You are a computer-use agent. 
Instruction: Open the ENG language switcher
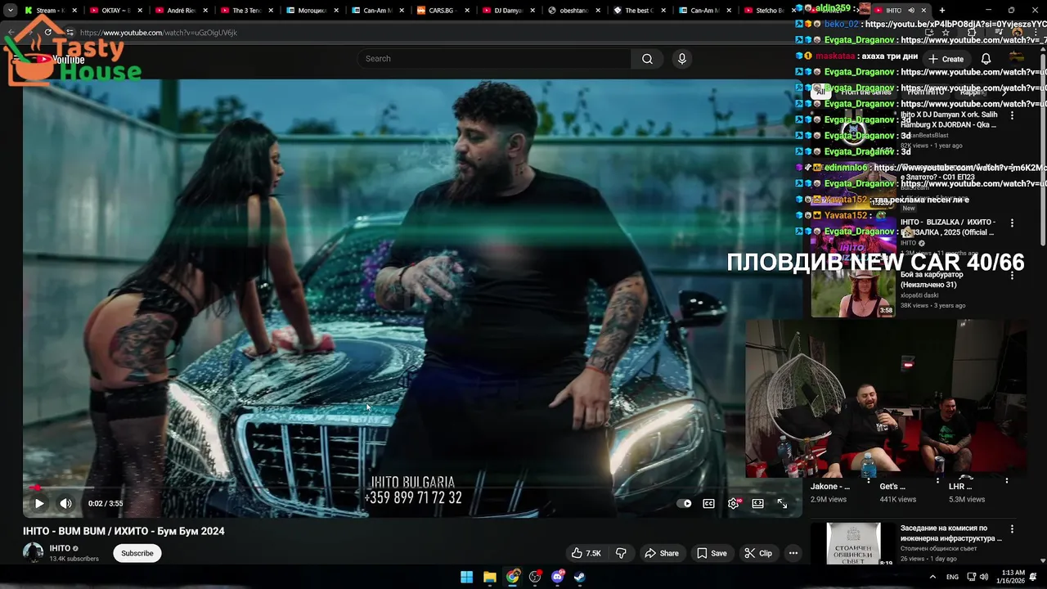953,577
